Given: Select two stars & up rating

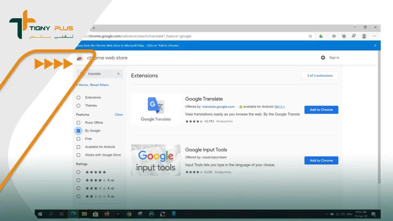Looking at the screenshot, I should point(78,196).
